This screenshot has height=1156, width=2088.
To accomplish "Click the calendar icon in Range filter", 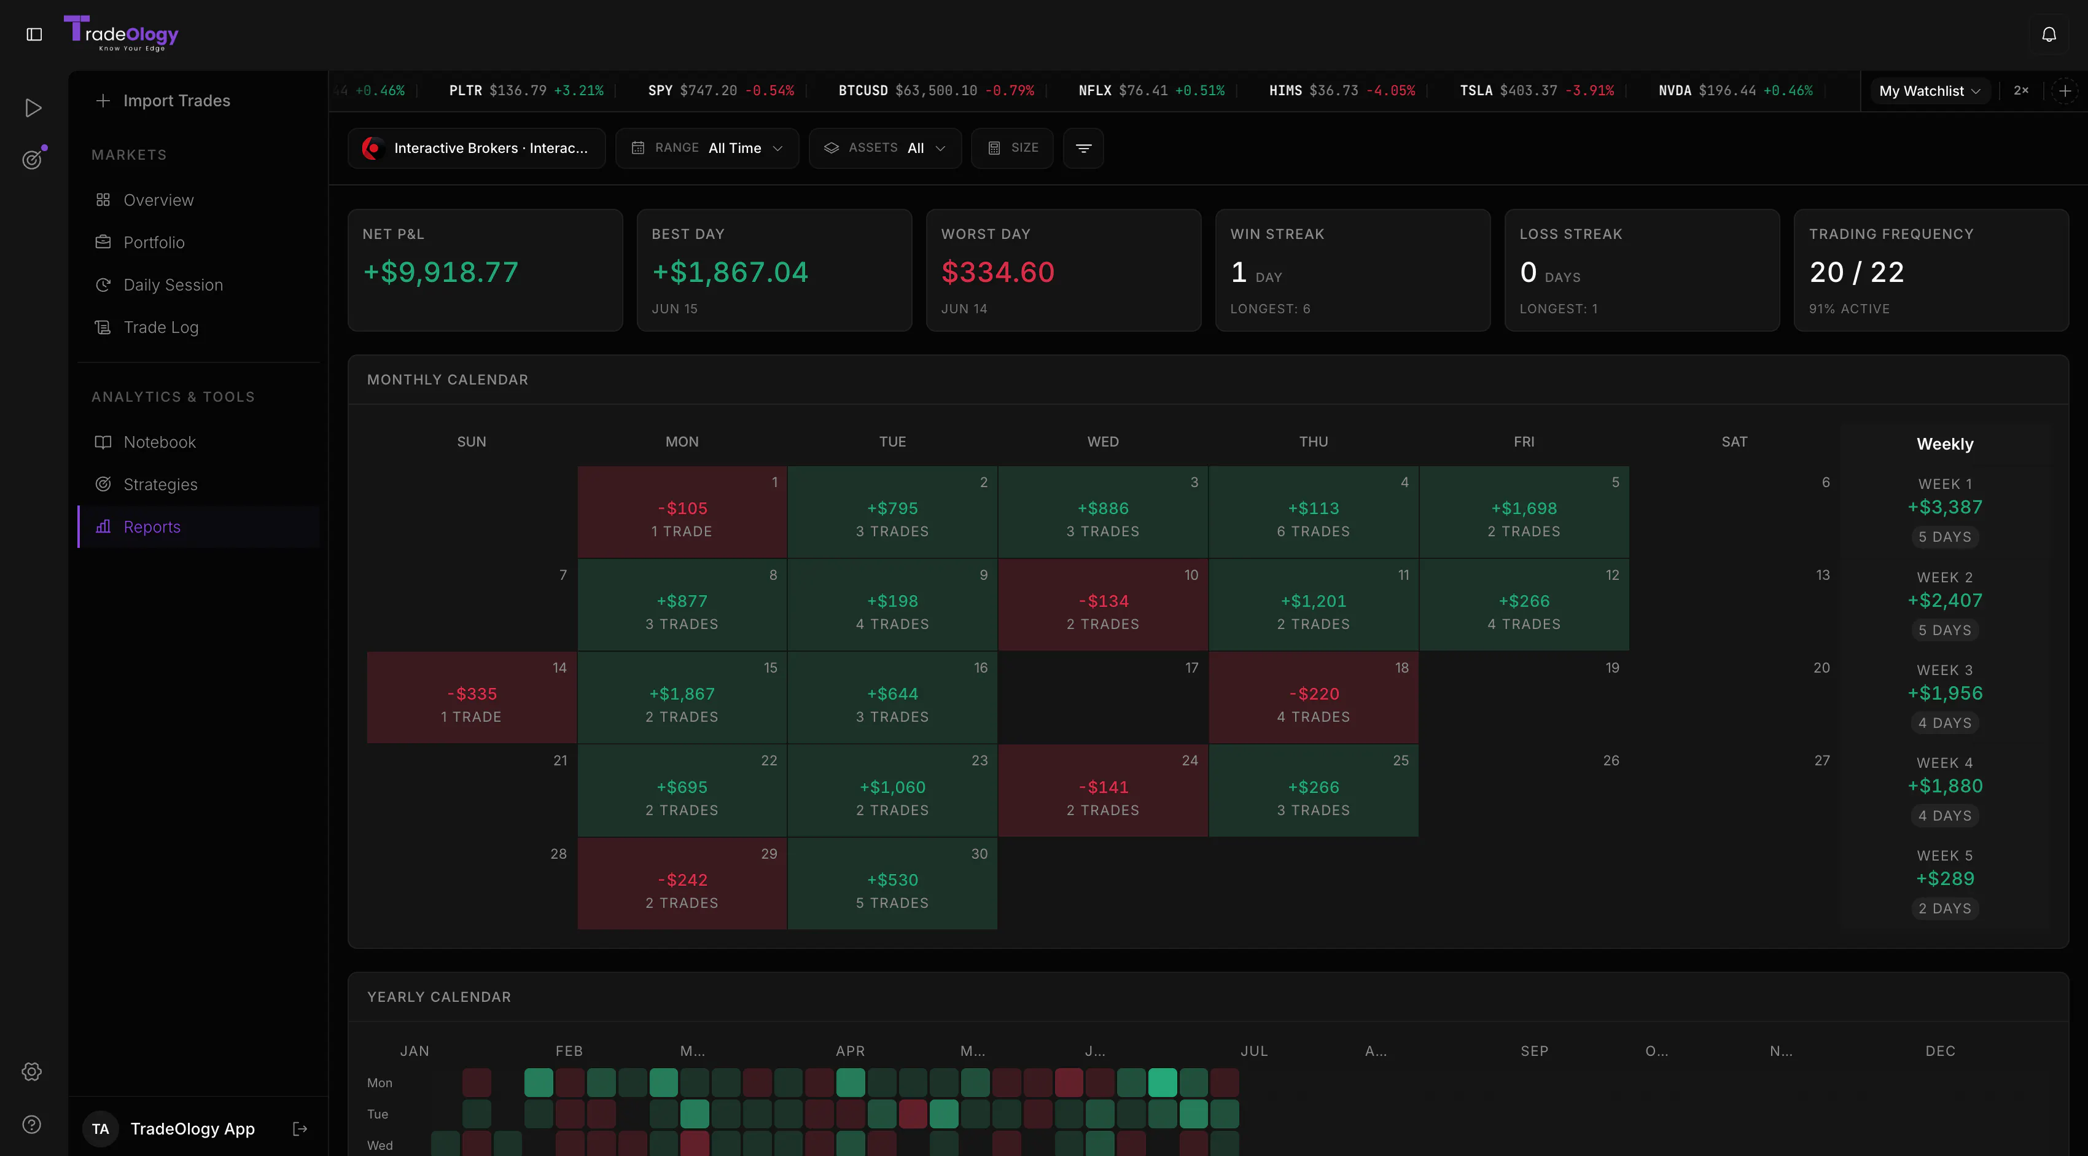I will click(x=638, y=147).
